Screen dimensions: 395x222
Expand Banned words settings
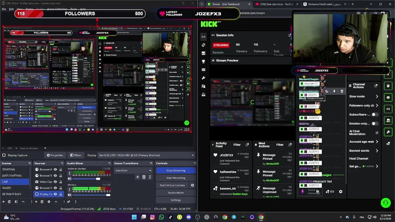(x=377, y=151)
